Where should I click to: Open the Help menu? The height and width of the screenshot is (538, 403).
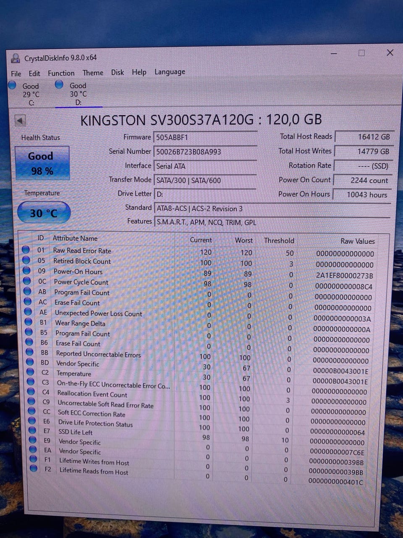139,72
